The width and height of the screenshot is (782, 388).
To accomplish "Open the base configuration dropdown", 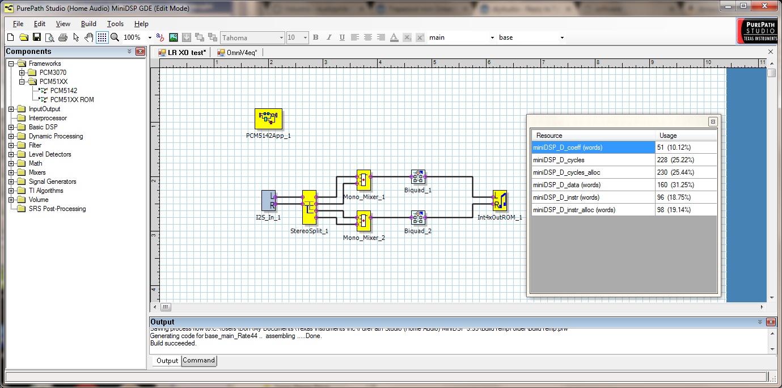I will (562, 37).
